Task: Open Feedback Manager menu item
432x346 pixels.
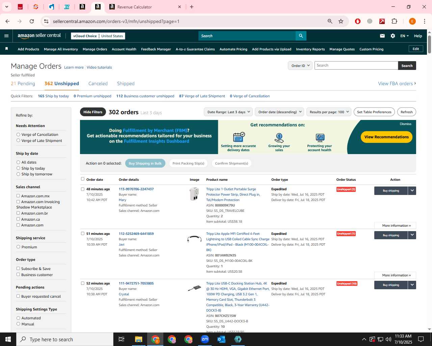Action: point(156,49)
